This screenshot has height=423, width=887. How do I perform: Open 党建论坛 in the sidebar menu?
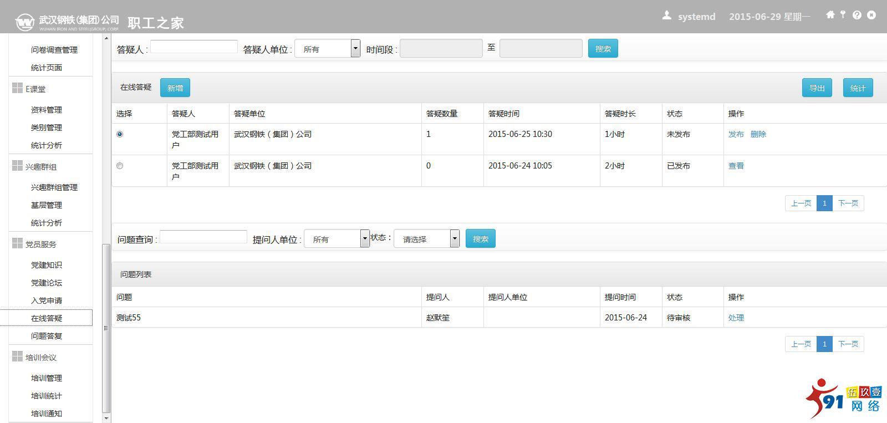(47, 283)
